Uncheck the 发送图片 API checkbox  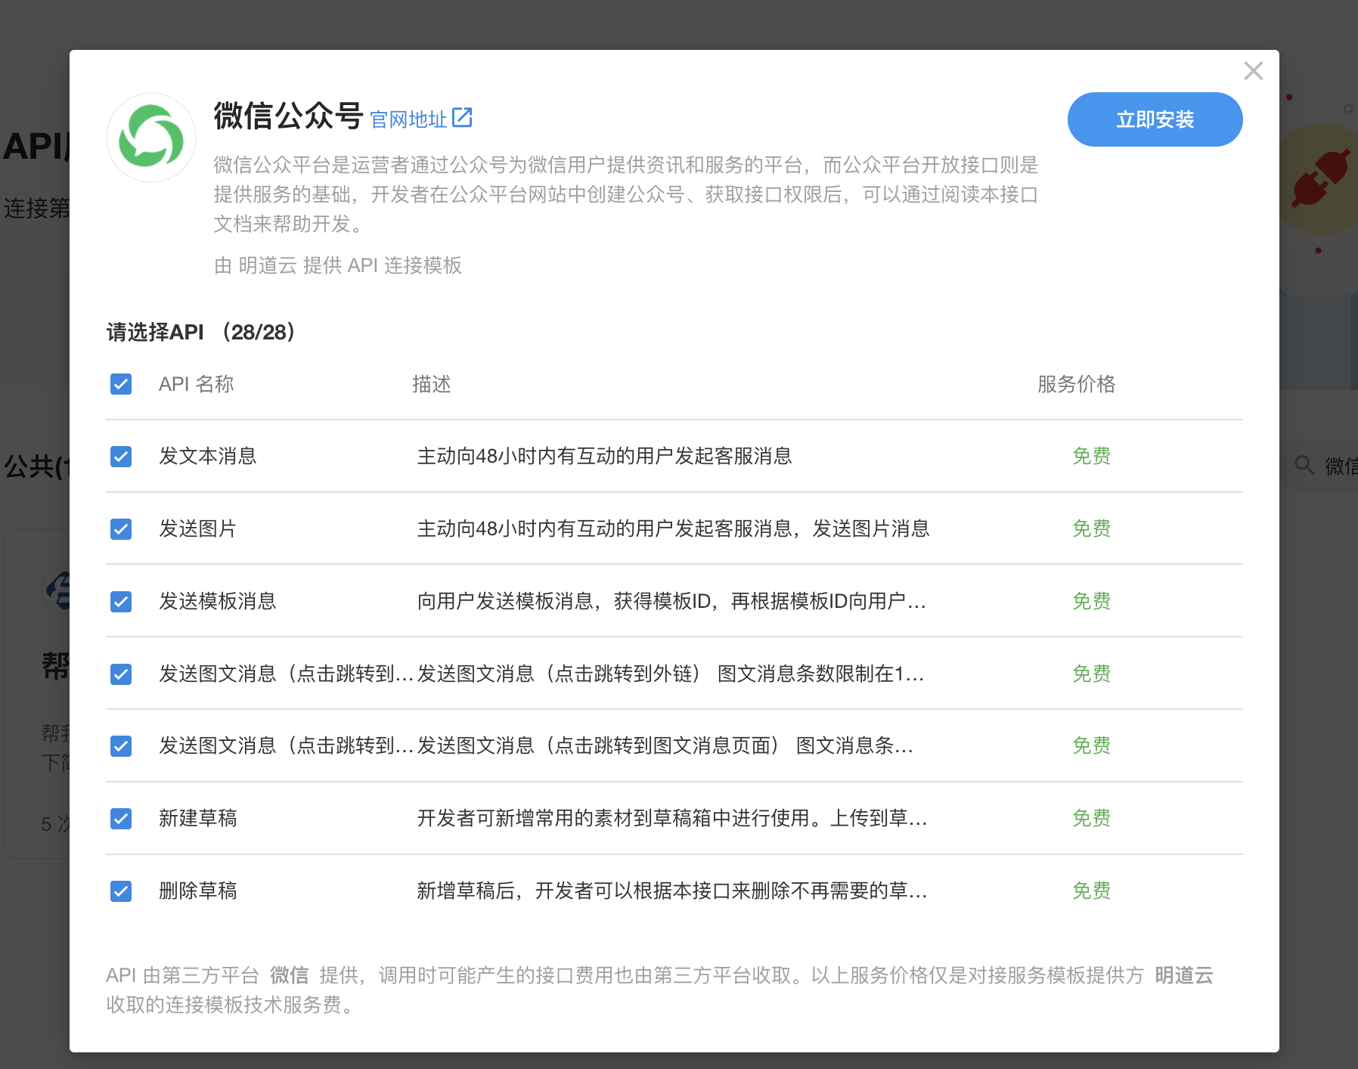121,529
